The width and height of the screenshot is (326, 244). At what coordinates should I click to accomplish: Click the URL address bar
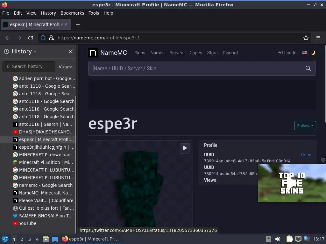[175, 38]
